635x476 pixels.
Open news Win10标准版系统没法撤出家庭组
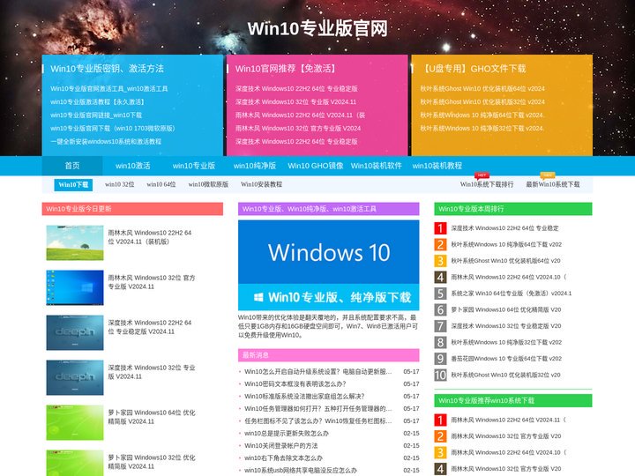pos(304,397)
